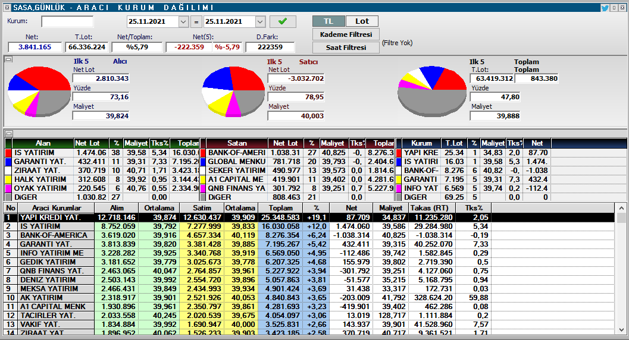Sort lower table by Net column header
Viewport: 629px width, 340px height.
351,208
